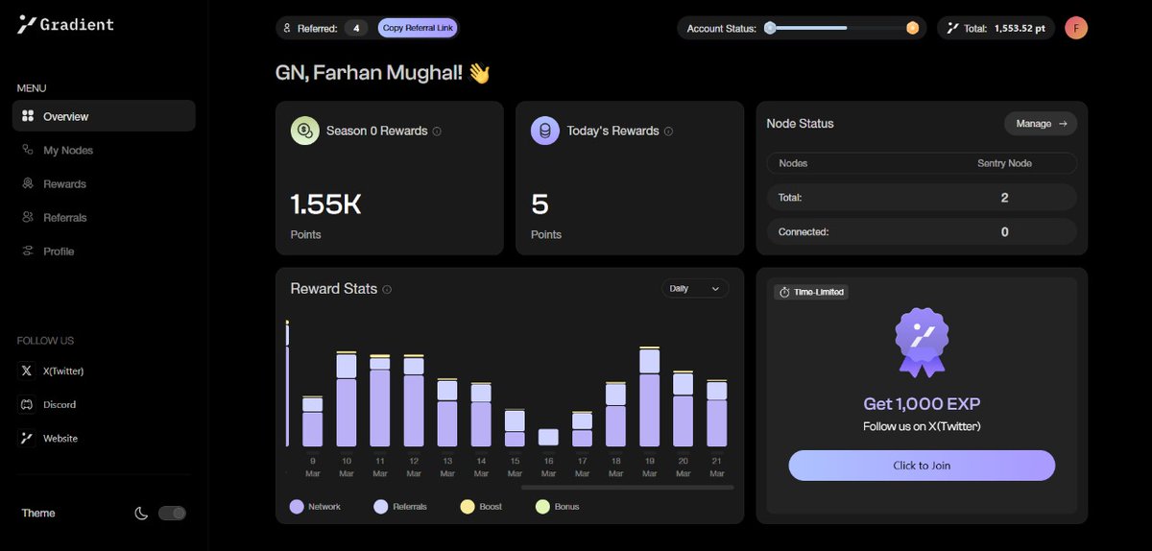The width and height of the screenshot is (1152, 551).
Task: Click the Manage button in Node Status
Action: tap(1041, 124)
